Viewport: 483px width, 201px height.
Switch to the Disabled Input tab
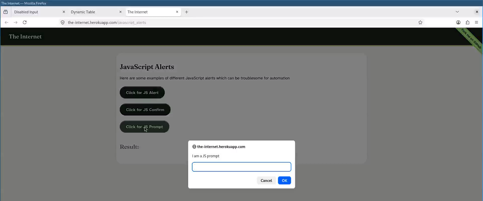click(39, 12)
